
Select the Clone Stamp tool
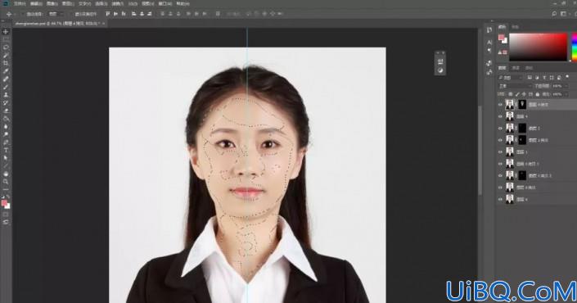6,95
